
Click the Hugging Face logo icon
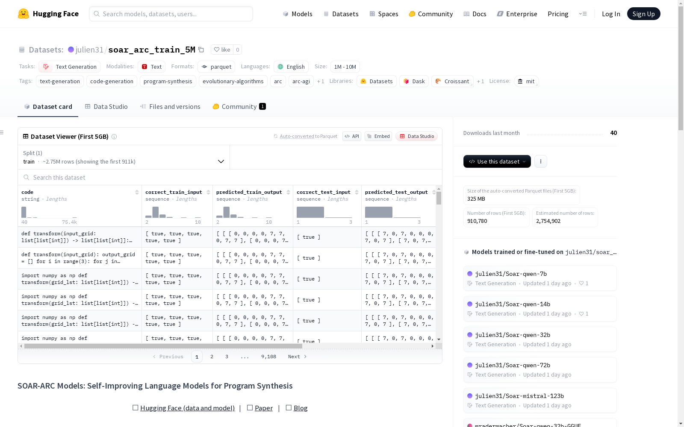pos(24,14)
